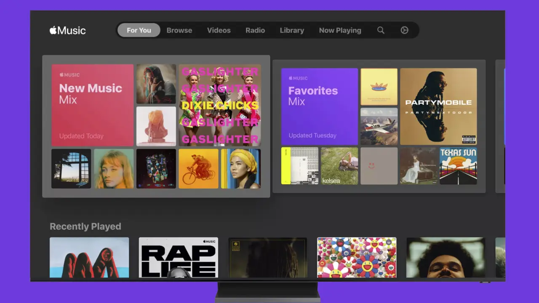Screen dimensions: 539x303
Task: Click the orange cyclist album cover
Action: [x=198, y=168]
